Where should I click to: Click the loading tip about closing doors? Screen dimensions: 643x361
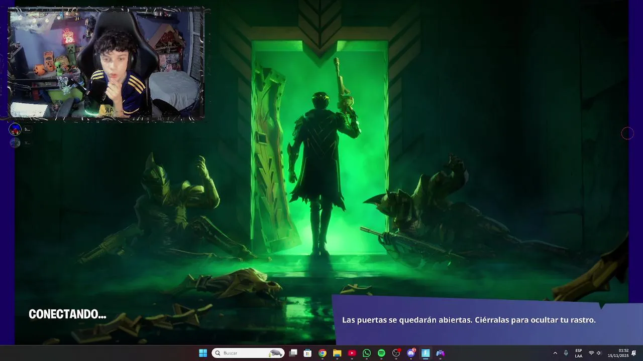(469, 320)
